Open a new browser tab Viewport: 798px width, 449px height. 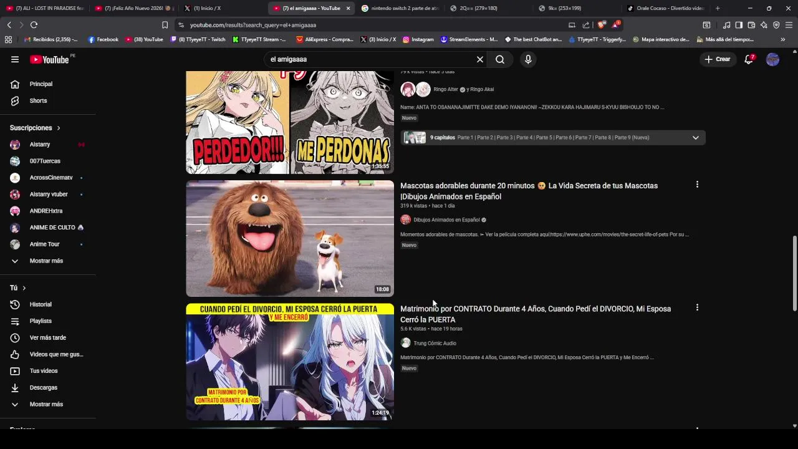pos(718,8)
